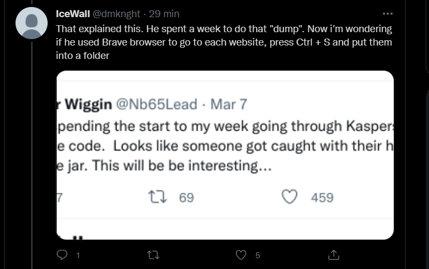Open the 29 min timestamp link

[x=164, y=13]
